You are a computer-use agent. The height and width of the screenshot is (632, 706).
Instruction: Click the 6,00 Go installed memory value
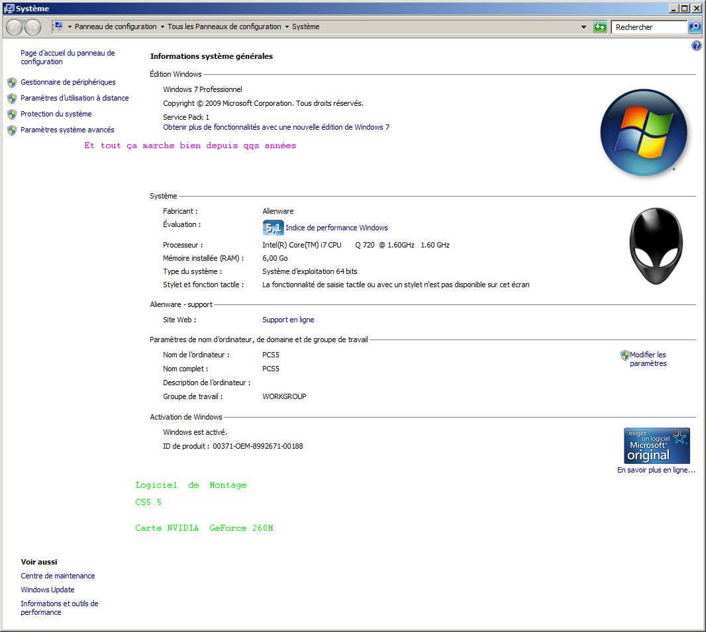(x=275, y=257)
